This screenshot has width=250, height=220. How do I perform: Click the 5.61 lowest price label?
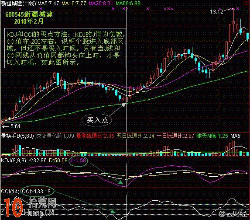coord(15,126)
